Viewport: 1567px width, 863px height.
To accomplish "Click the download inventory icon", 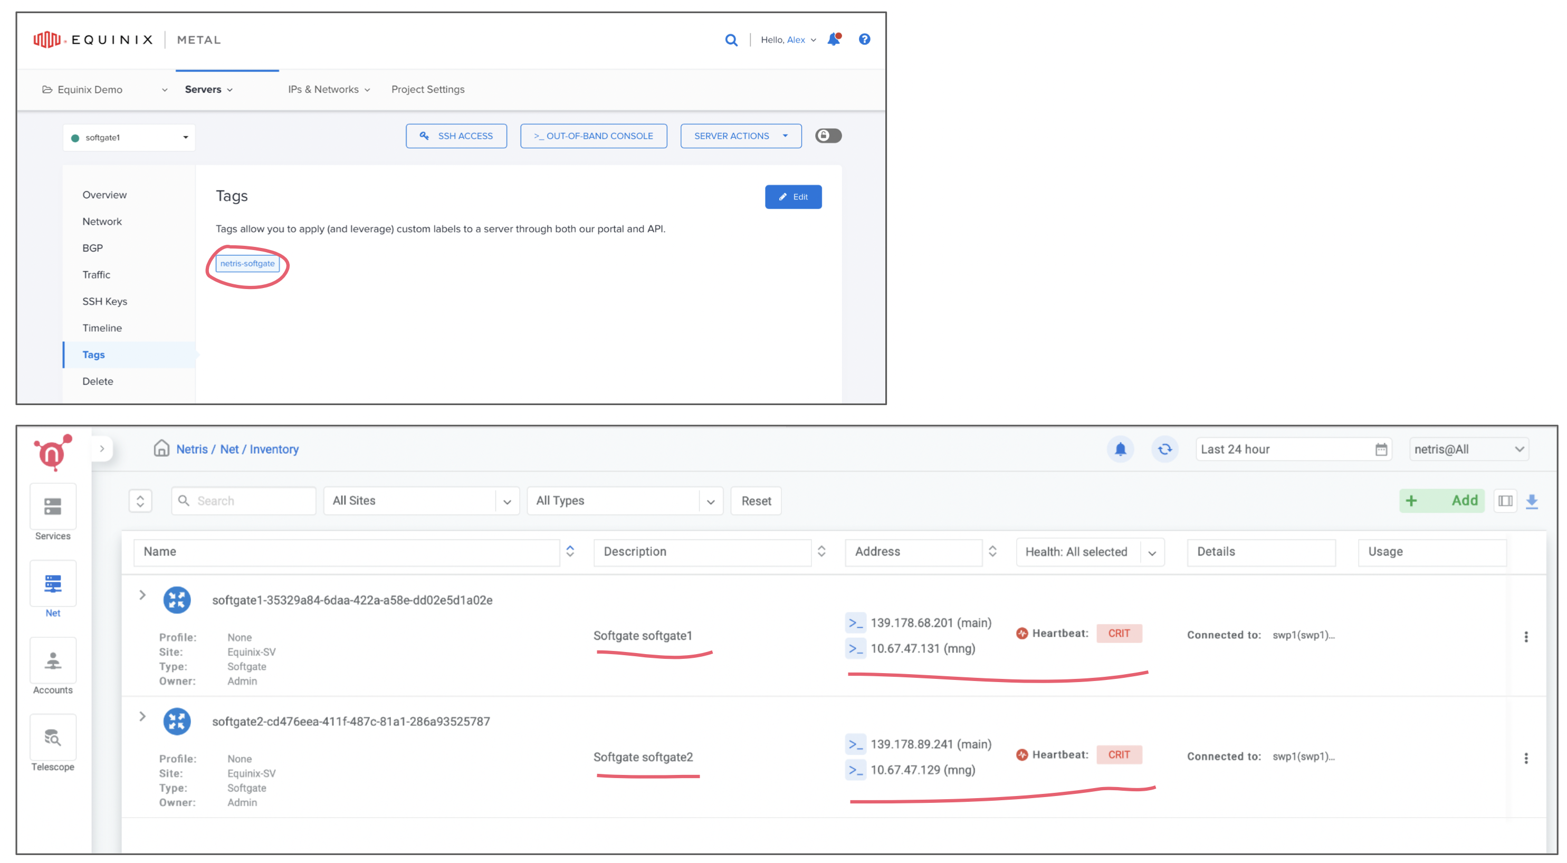I will tap(1532, 501).
